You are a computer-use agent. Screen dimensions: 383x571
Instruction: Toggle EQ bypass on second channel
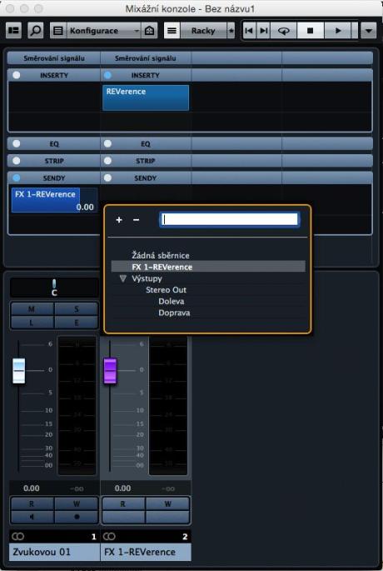107,143
